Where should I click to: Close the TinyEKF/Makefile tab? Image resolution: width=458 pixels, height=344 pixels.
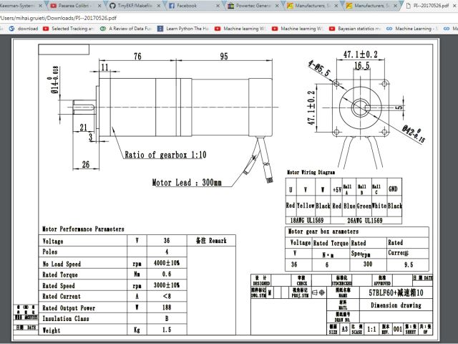tap(160, 5)
